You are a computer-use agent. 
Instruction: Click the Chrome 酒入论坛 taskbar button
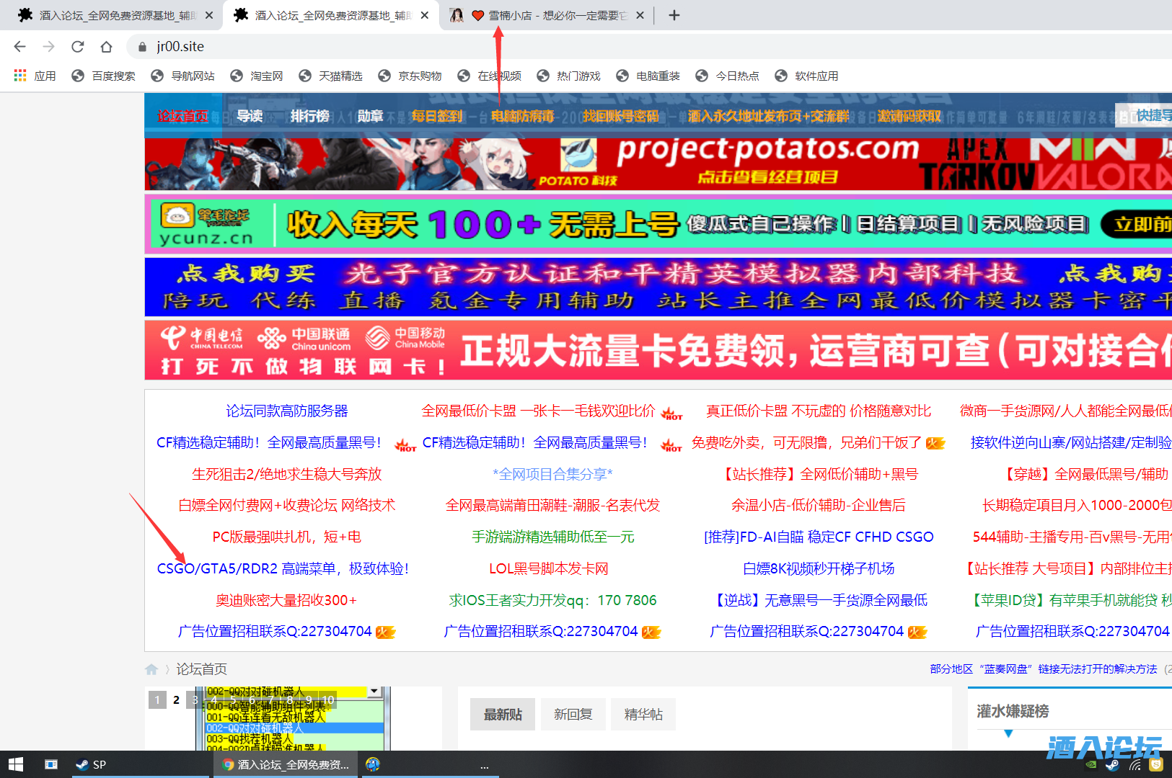[x=286, y=764]
